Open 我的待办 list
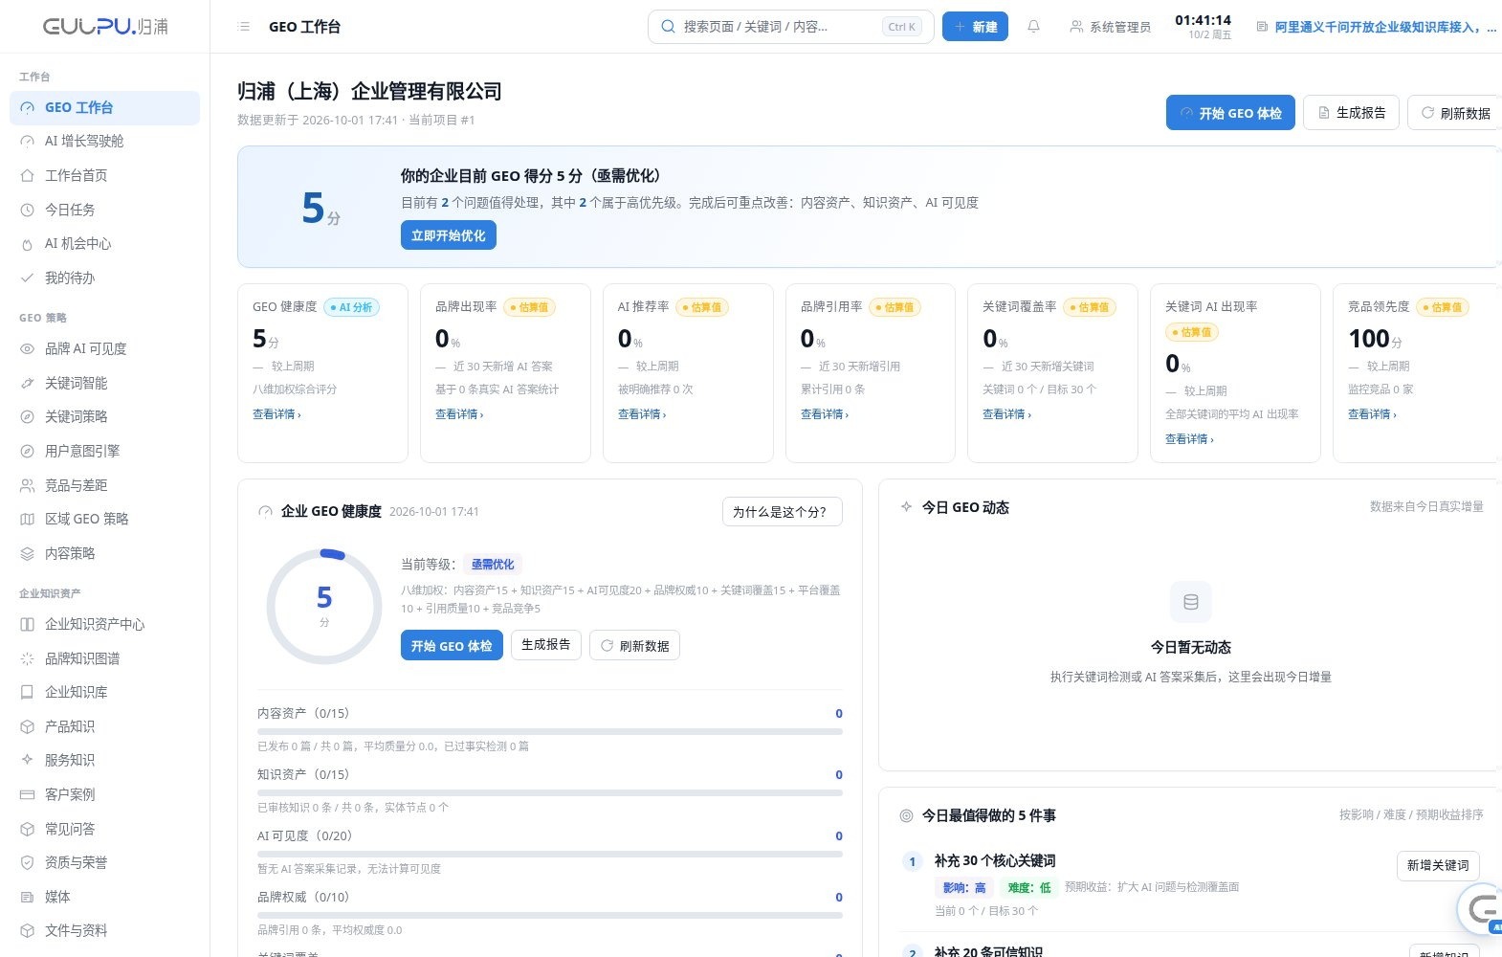 tap(104, 278)
